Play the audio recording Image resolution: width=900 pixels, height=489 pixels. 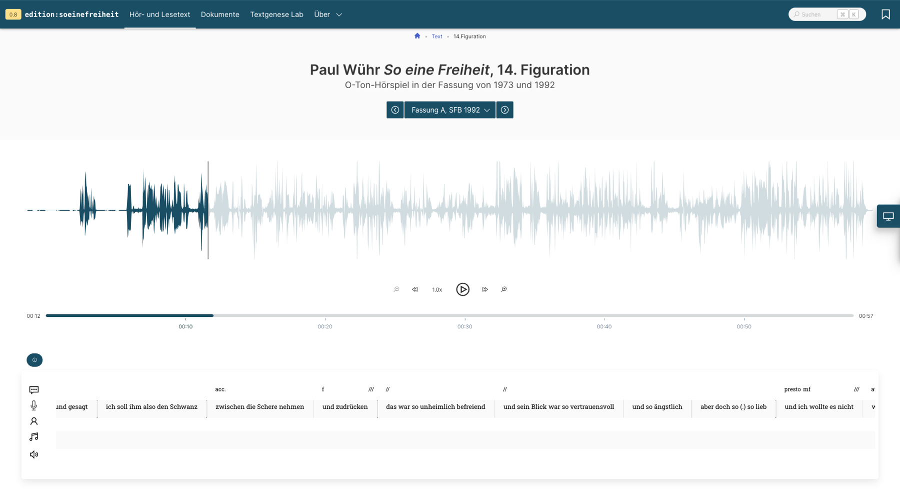(x=463, y=289)
